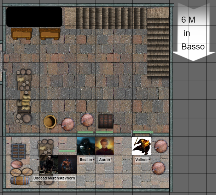Screen dimensions: 216x195
Task: Select the Valinor character token
Action: click(142, 146)
